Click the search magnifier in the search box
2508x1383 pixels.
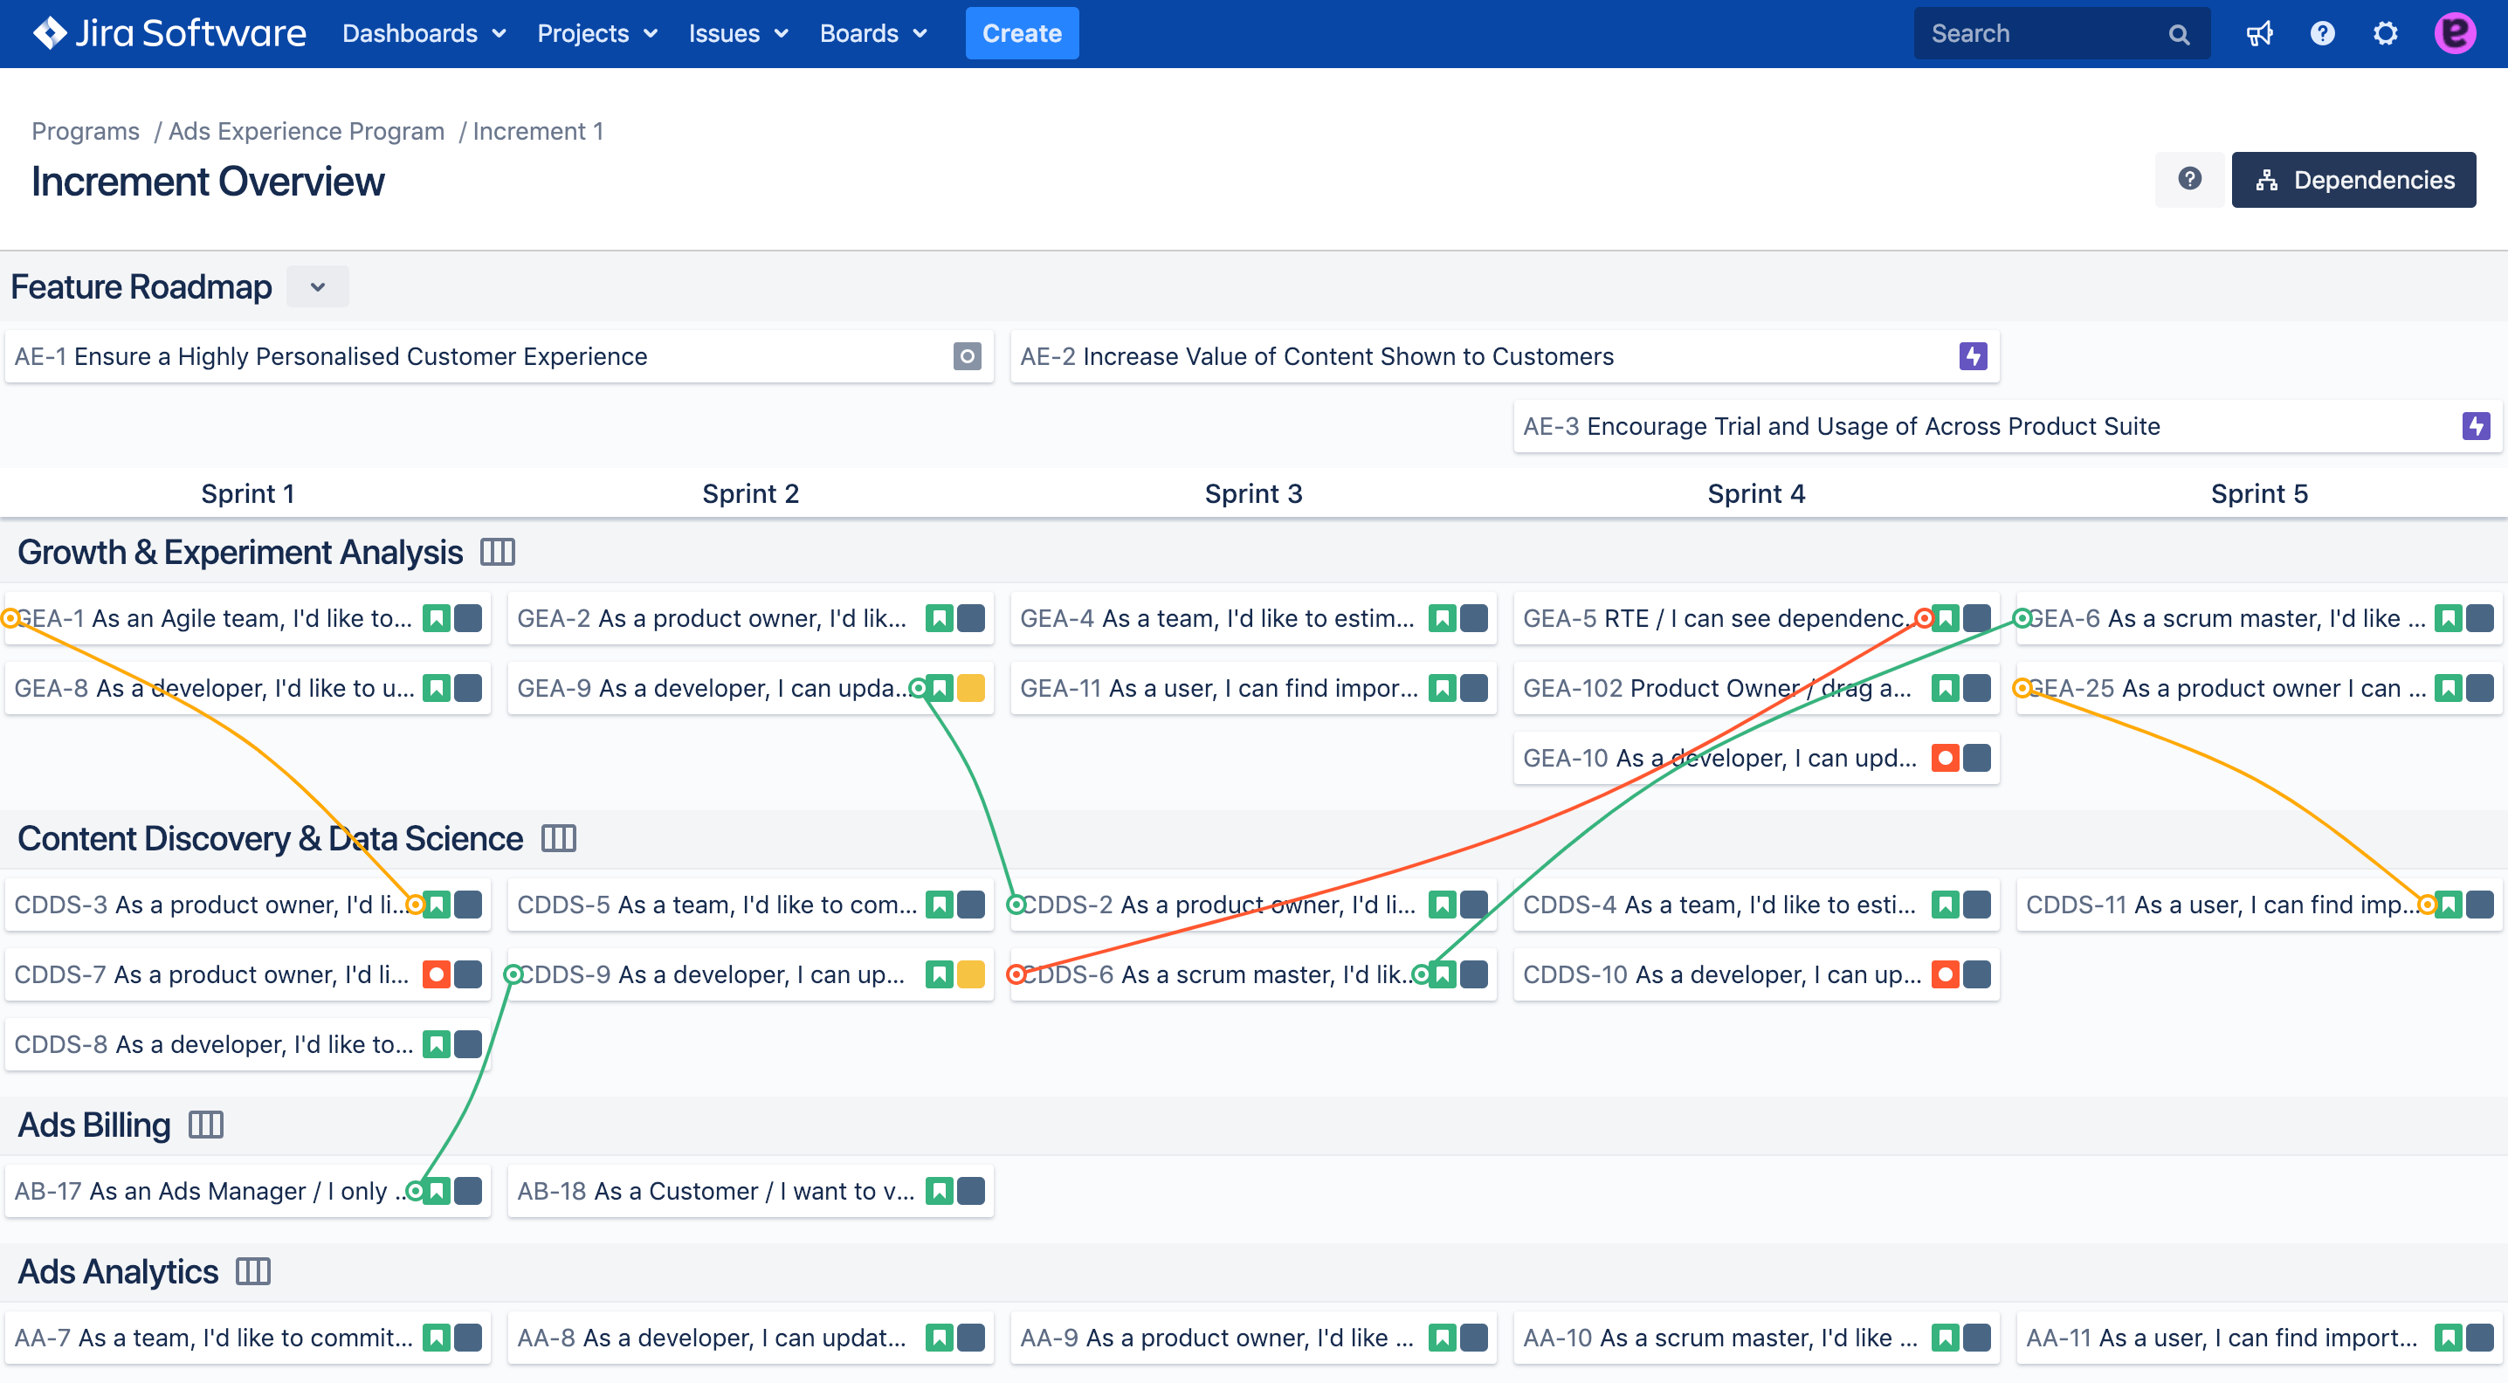pyautogui.click(x=2179, y=32)
